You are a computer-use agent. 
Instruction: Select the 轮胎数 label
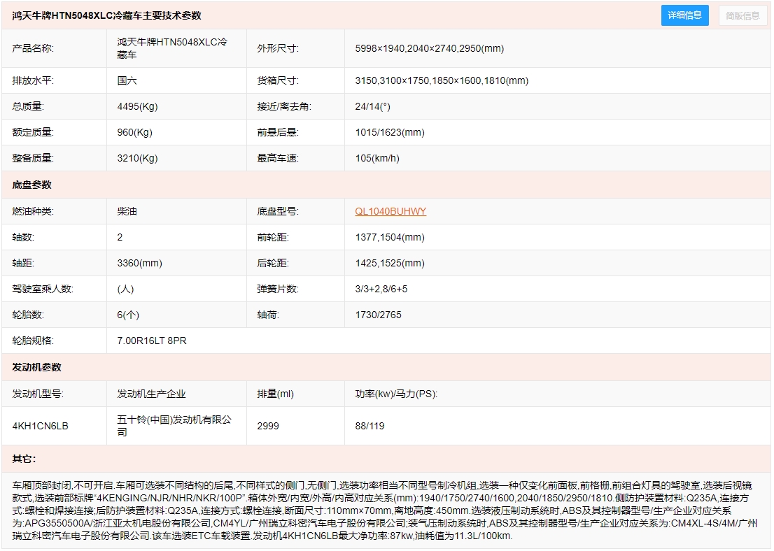[x=28, y=315]
